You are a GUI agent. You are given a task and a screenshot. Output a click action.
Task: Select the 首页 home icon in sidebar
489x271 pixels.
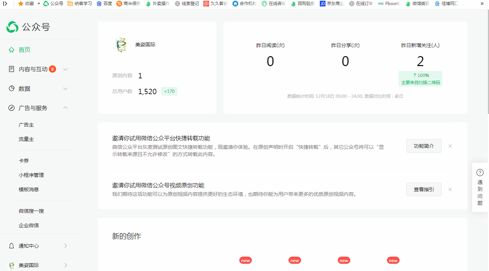pos(11,50)
